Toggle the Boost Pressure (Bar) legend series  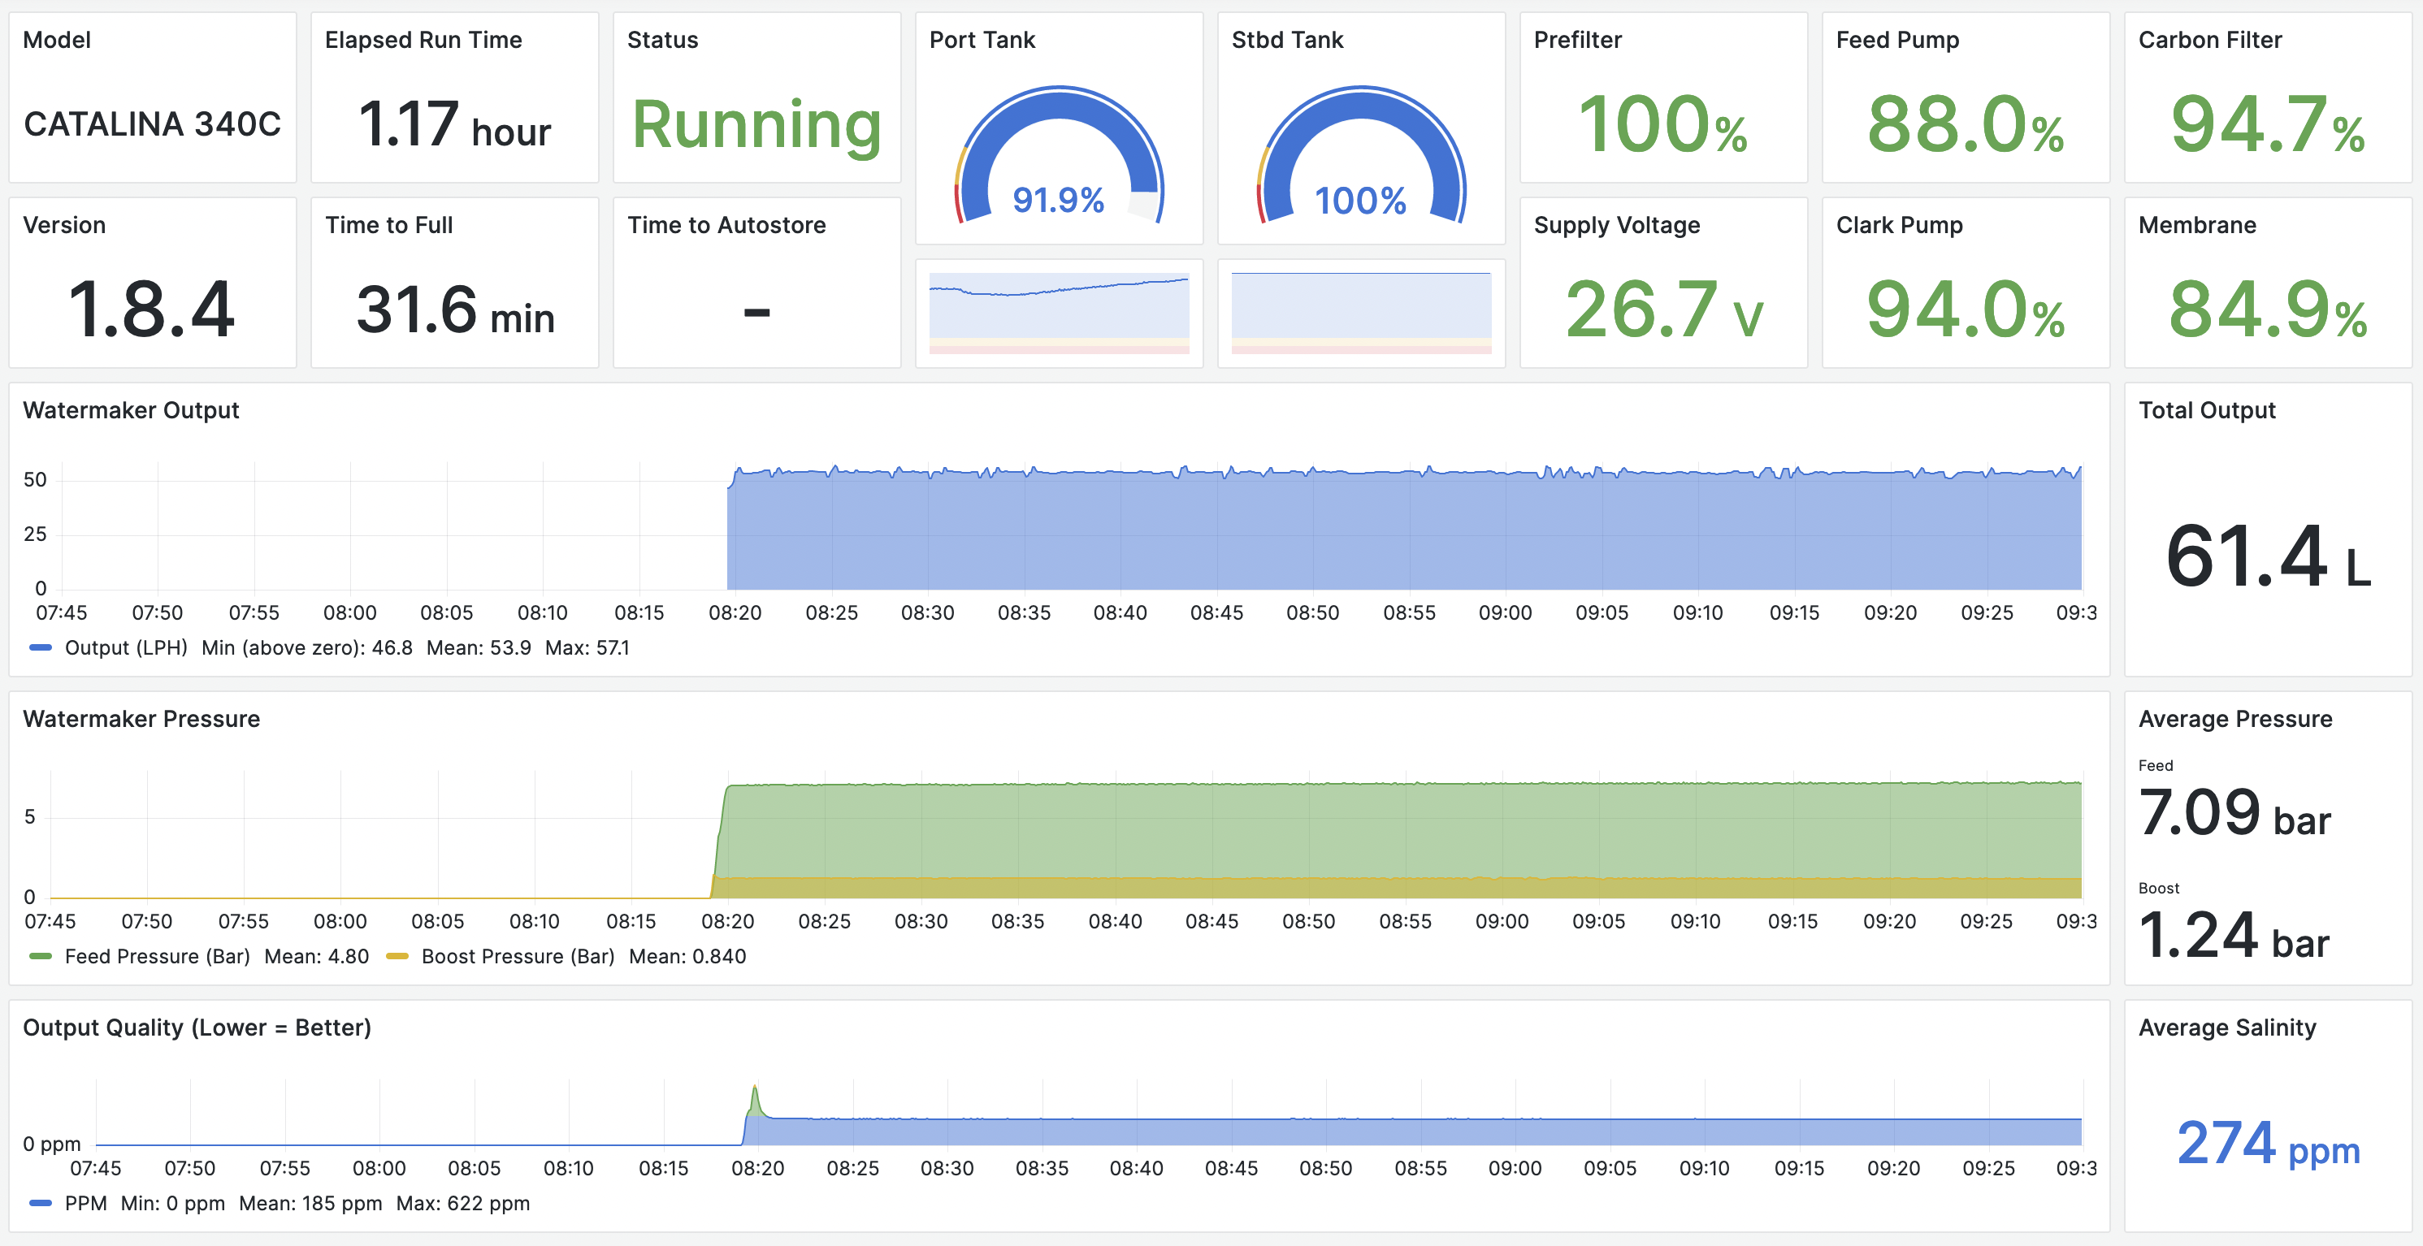point(517,956)
